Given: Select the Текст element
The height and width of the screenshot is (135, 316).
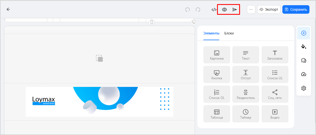Looking at the screenshot, I should [246, 55].
